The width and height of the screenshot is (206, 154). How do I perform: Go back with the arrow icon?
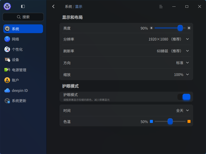point(53,6)
